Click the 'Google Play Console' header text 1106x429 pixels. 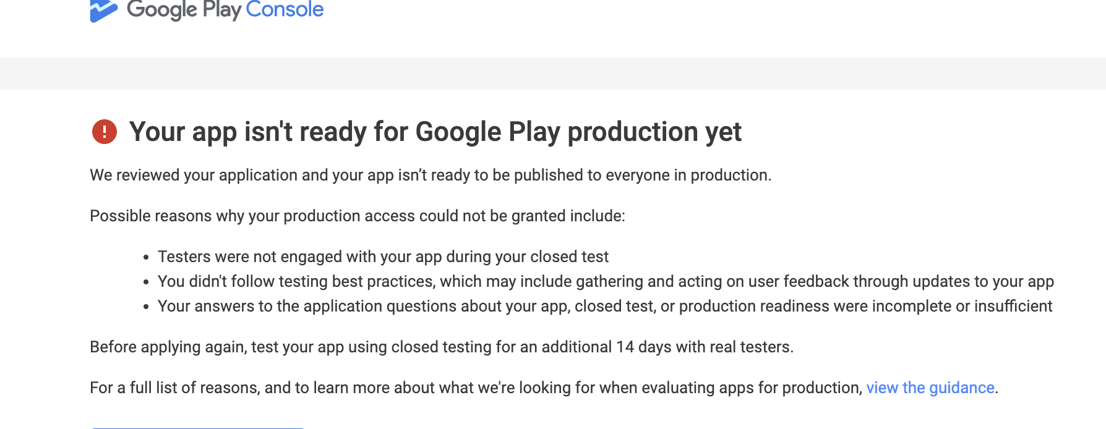click(x=225, y=10)
